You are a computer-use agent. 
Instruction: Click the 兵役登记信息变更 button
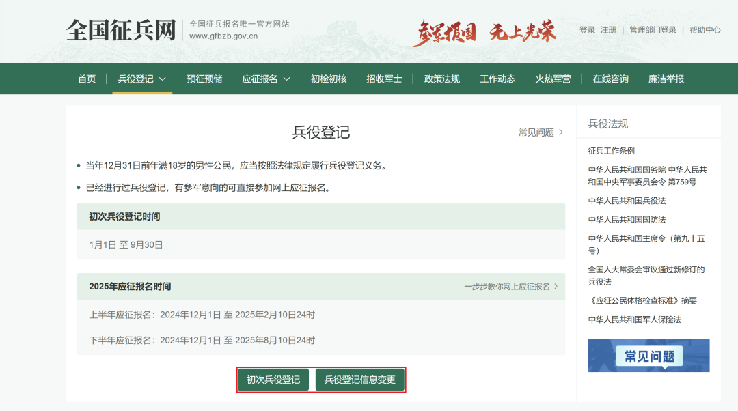[360, 380]
